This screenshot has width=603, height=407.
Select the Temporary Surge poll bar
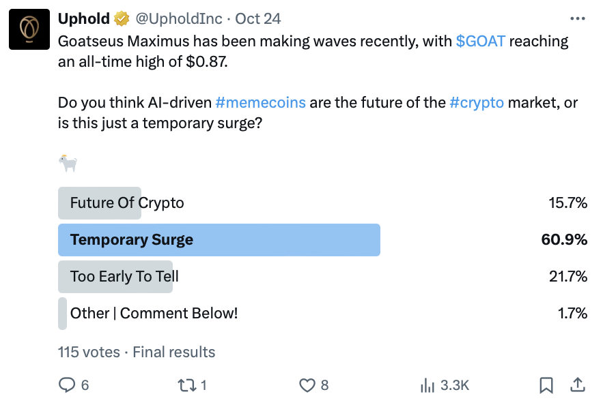tap(322, 239)
